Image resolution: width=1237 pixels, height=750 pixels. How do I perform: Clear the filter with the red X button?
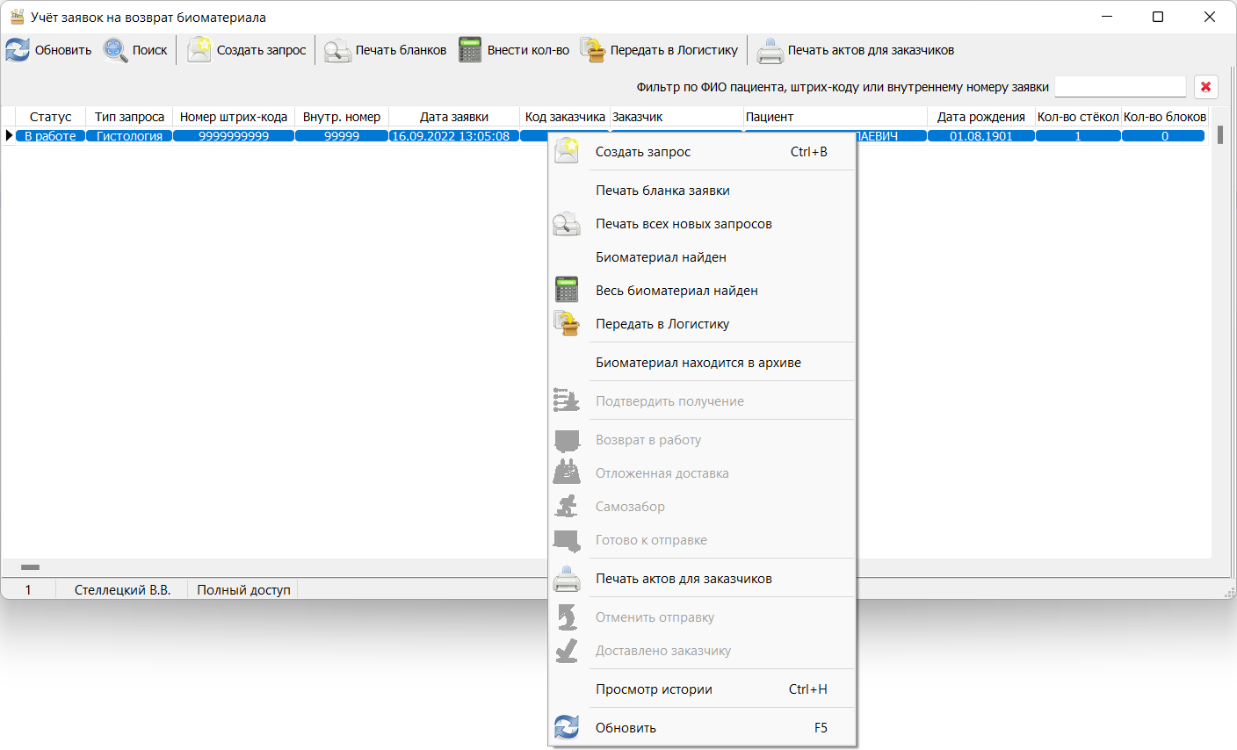[x=1205, y=86]
